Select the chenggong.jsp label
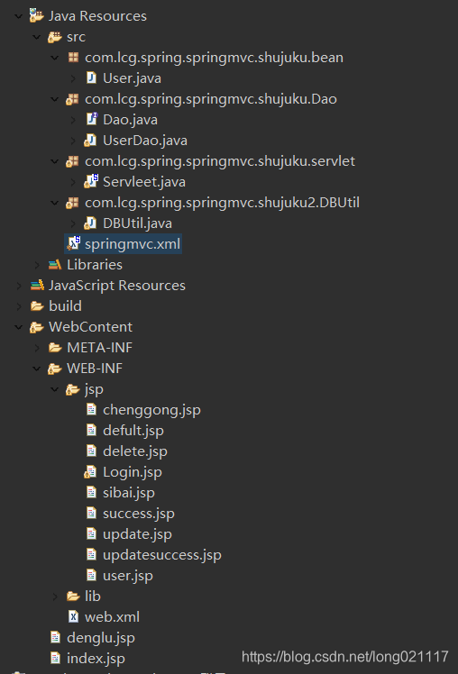The width and height of the screenshot is (458, 674). click(x=151, y=410)
